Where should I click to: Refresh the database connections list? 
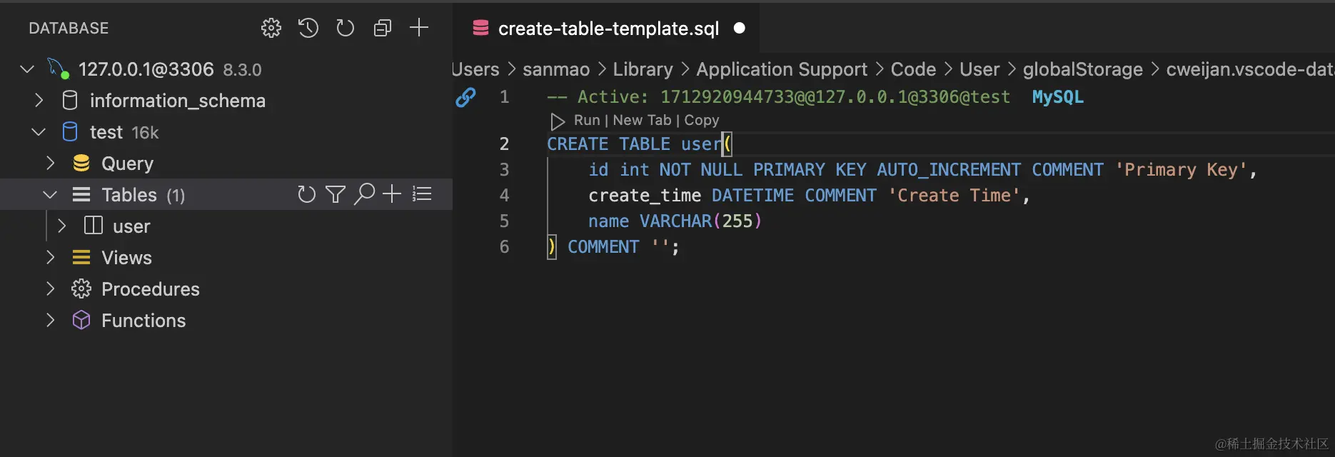[346, 28]
